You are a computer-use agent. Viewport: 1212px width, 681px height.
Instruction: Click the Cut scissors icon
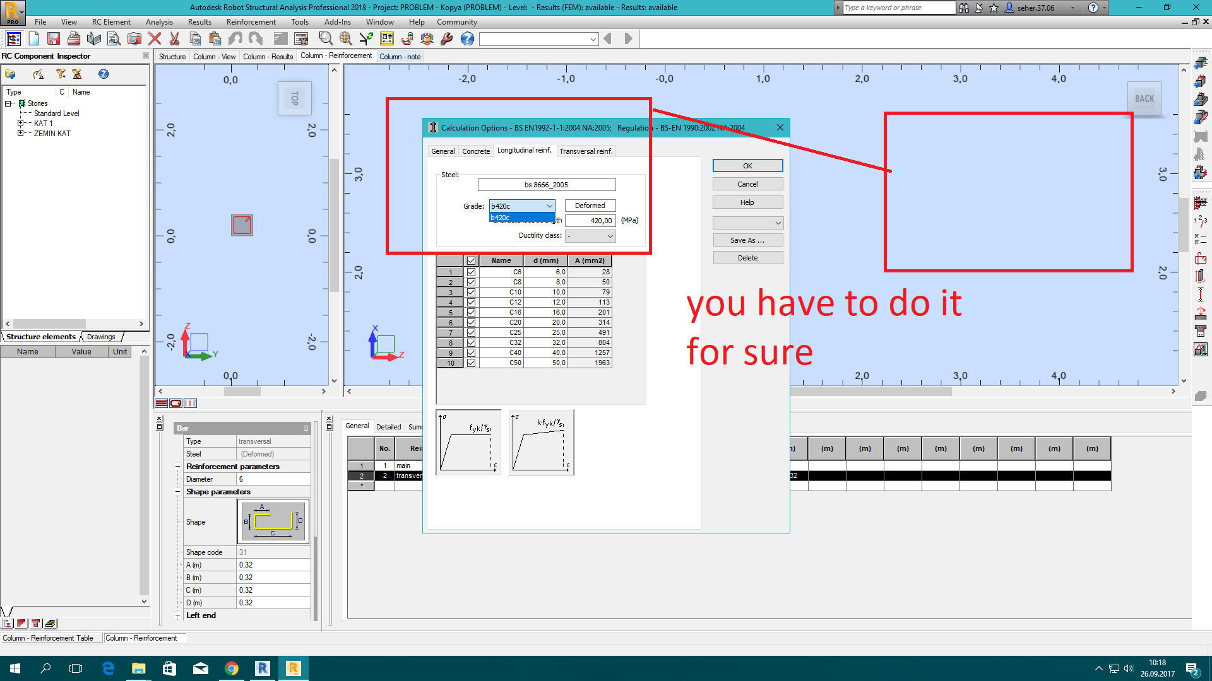coord(175,38)
